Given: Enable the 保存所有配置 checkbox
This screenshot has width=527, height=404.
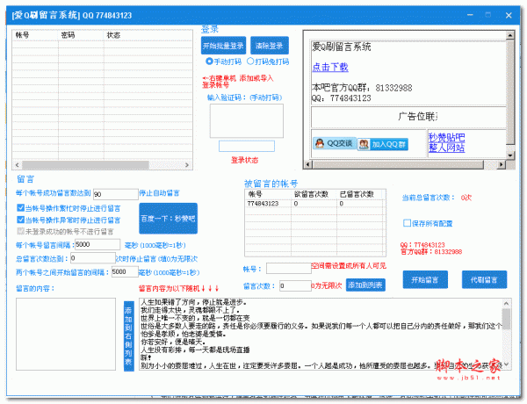Looking at the screenshot, I should 407,223.
